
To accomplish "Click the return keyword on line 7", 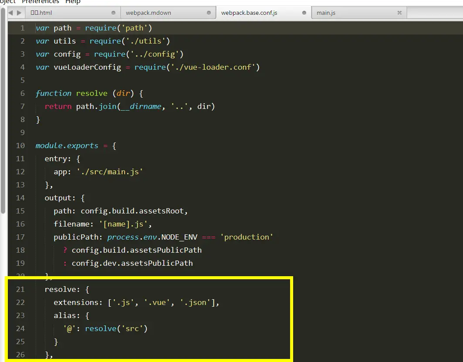I will (x=58, y=106).
